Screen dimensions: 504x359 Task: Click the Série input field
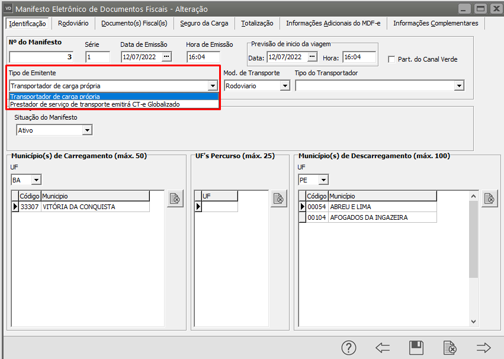pos(98,57)
